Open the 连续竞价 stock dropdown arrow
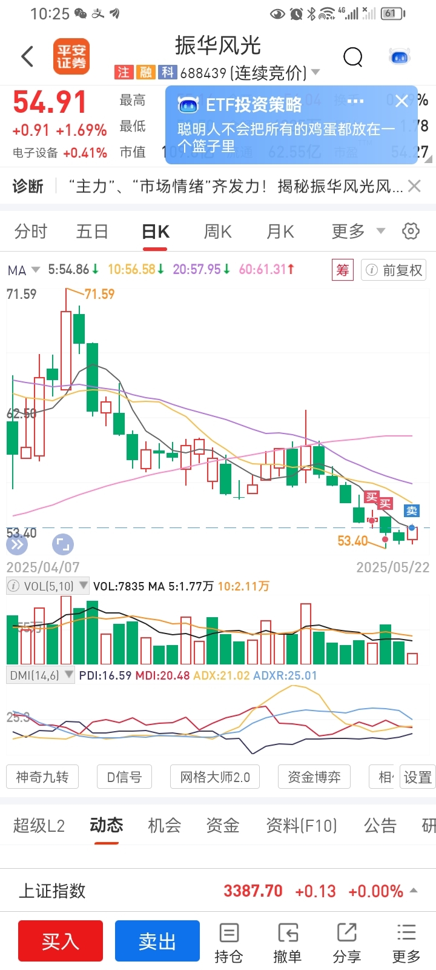The width and height of the screenshot is (436, 970). pos(315,73)
